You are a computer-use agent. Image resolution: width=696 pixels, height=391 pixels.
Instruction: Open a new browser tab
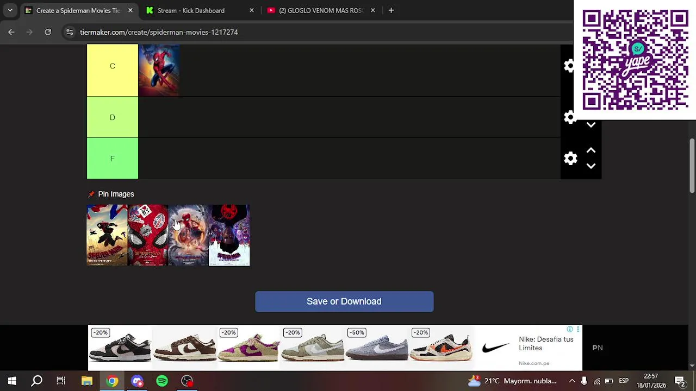pyautogui.click(x=391, y=10)
